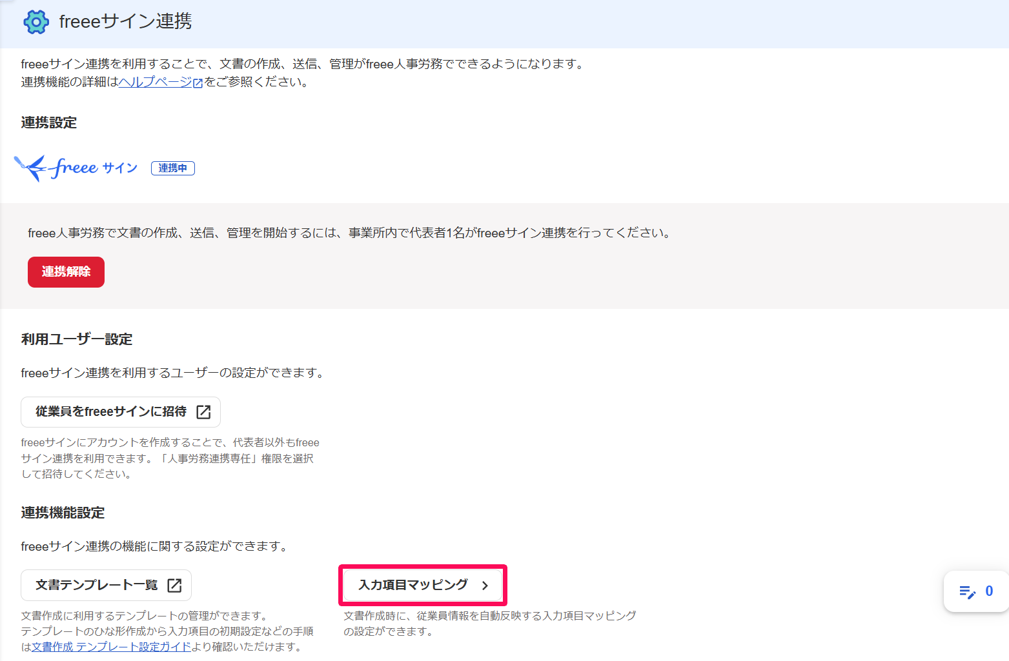1009x661 pixels.
Task: Click the 連携設定 heading
Action: coord(49,123)
